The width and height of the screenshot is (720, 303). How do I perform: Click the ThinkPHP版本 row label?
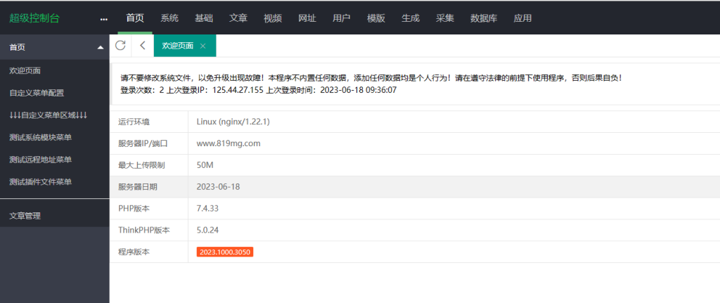click(143, 230)
